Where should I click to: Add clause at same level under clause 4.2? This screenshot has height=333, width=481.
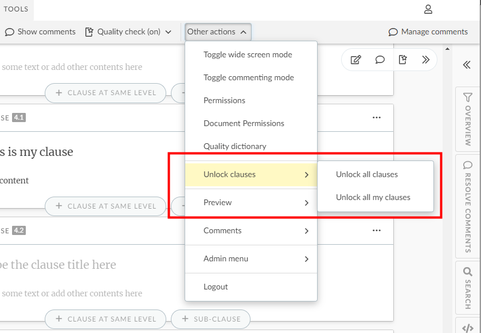(x=105, y=319)
